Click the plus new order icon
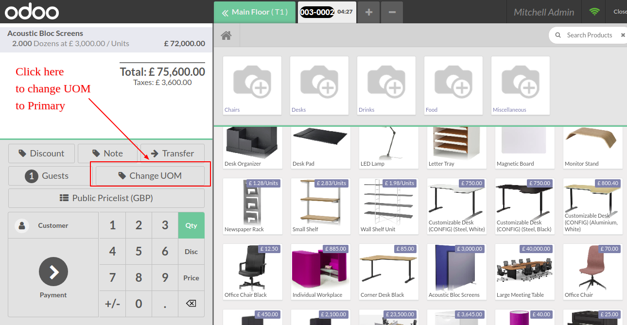 click(369, 12)
